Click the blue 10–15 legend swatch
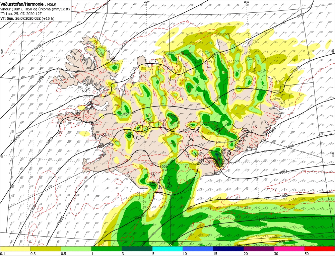Image resolution: width=335 pixels, height=256 pixels. click(x=198, y=249)
